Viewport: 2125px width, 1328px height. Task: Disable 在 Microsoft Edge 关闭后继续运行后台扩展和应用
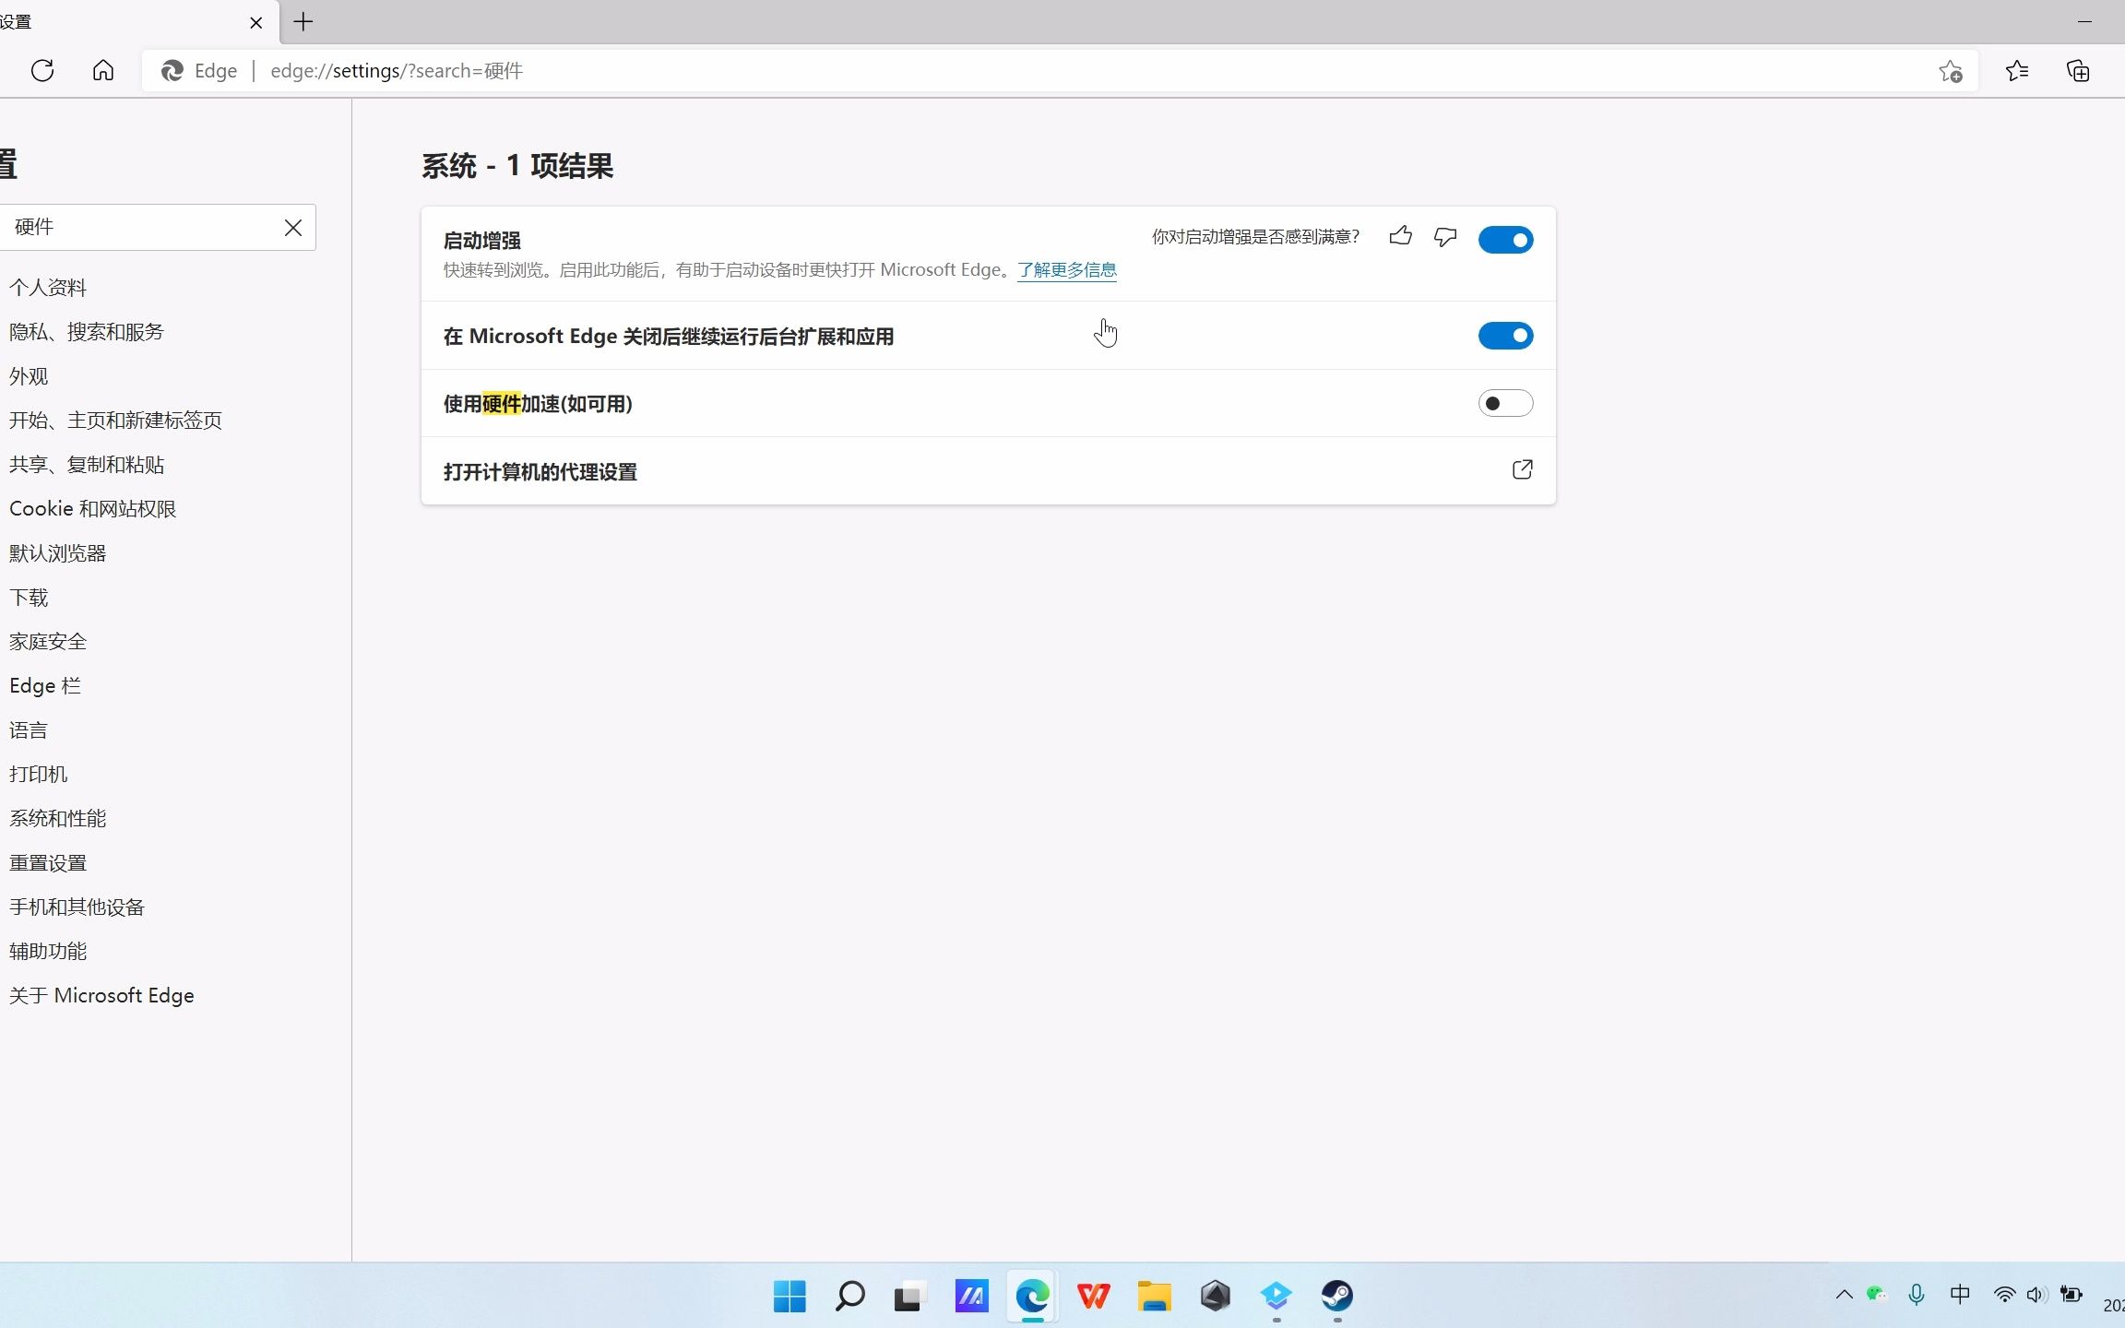1506,335
